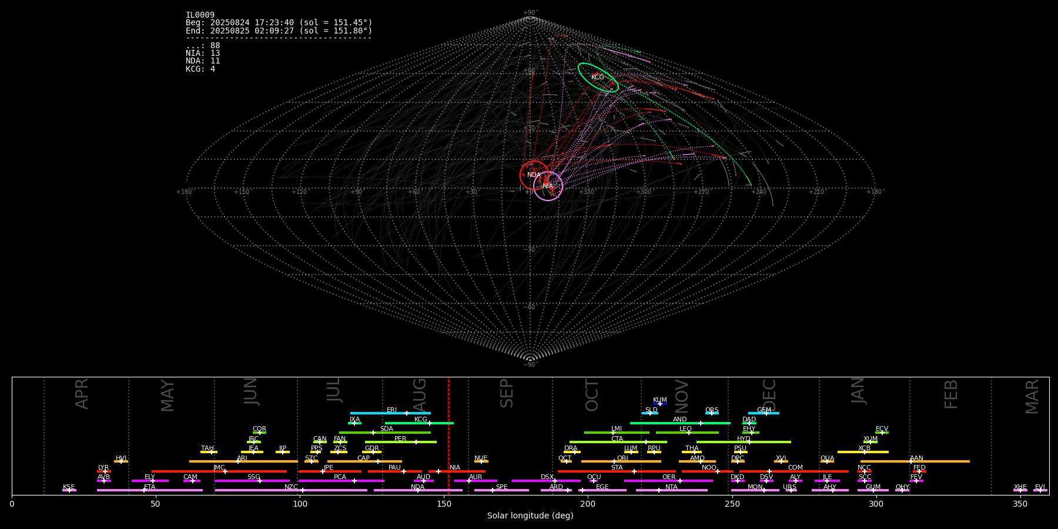Image resolution: width=1058 pixels, height=529 pixels.
Task: Click the APR month label in timeline
Action: 82,394
